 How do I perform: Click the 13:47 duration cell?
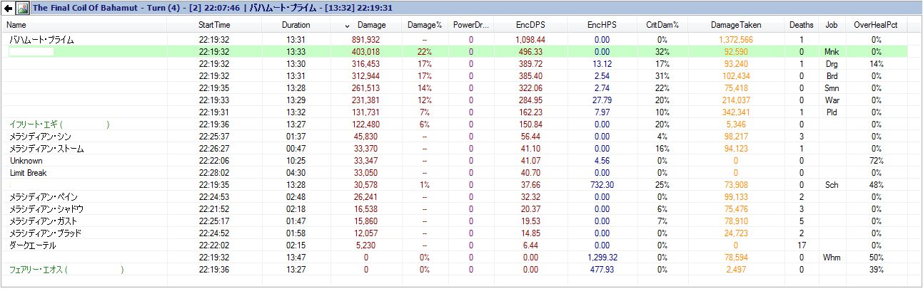click(296, 258)
